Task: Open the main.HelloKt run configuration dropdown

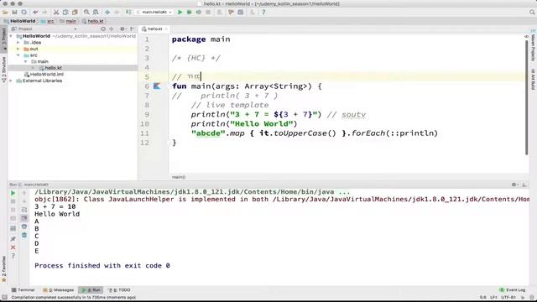Action: pos(154,13)
